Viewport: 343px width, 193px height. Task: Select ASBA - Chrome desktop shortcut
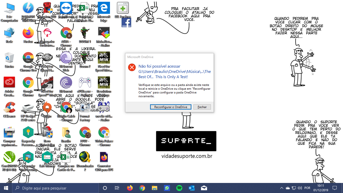coord(66,37)
